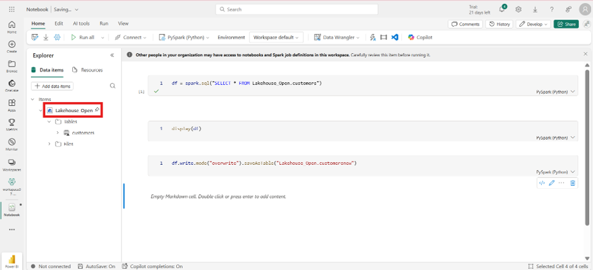Open the PySpark (Python) language dropdown in toolbar

point(184,37)
